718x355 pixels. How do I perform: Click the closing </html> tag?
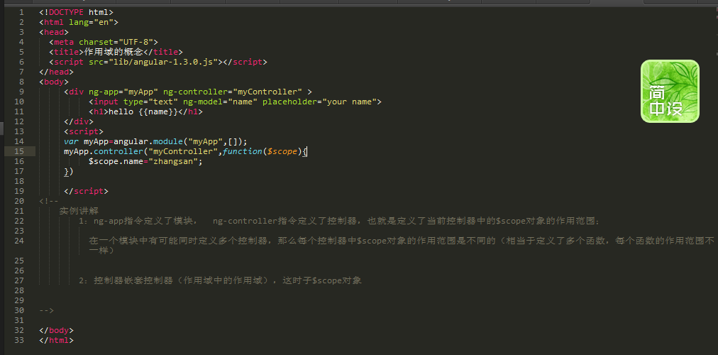[x=56, y=340]
